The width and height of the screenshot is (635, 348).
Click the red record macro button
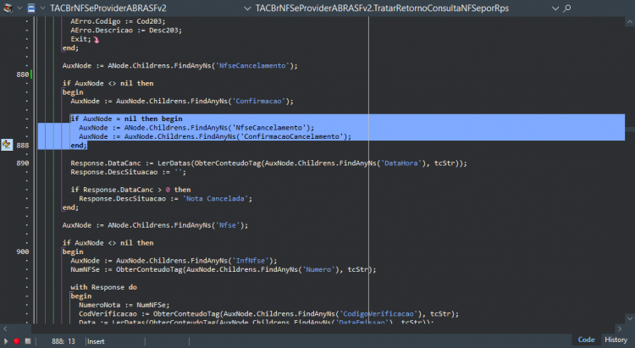point(17,341)
